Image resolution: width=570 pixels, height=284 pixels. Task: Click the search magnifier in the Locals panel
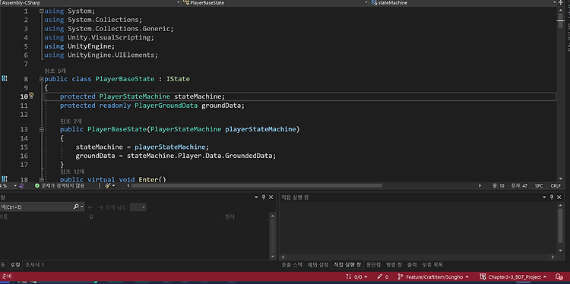click(75, 207)
